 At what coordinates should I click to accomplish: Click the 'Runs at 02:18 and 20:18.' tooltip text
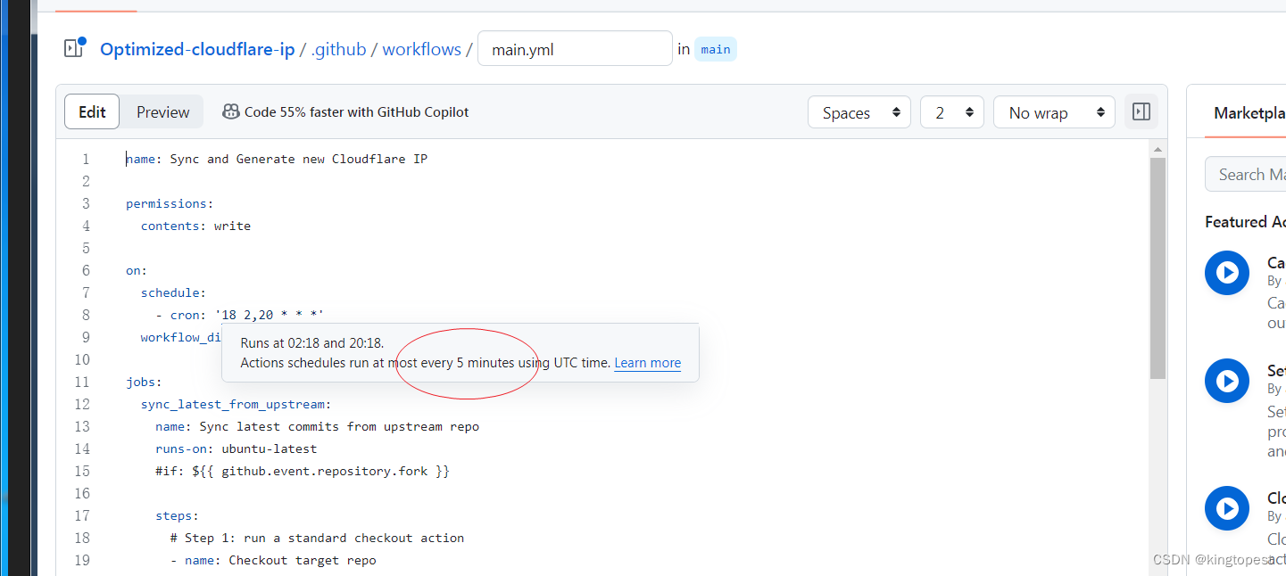point(311,342)
